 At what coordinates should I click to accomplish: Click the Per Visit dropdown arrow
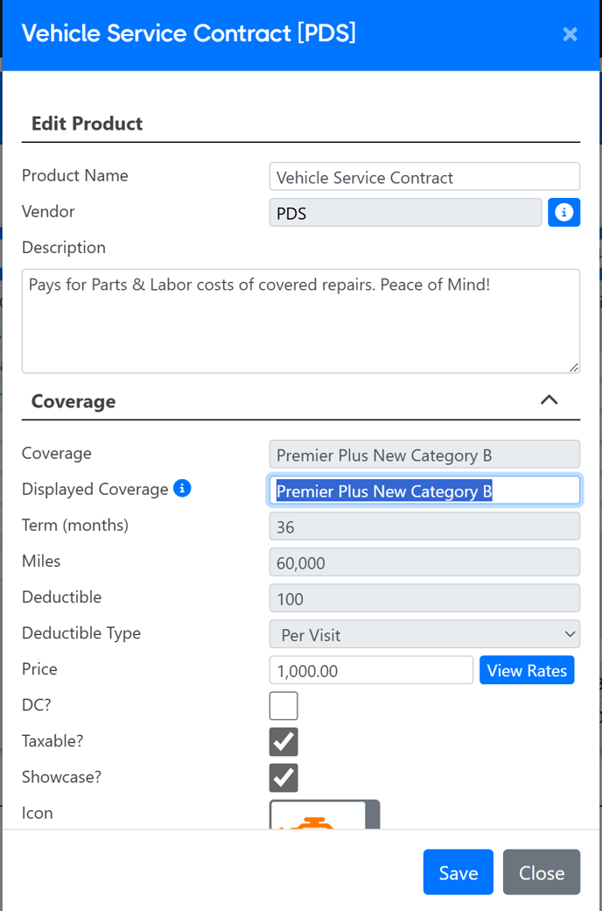tap(570, 634)
